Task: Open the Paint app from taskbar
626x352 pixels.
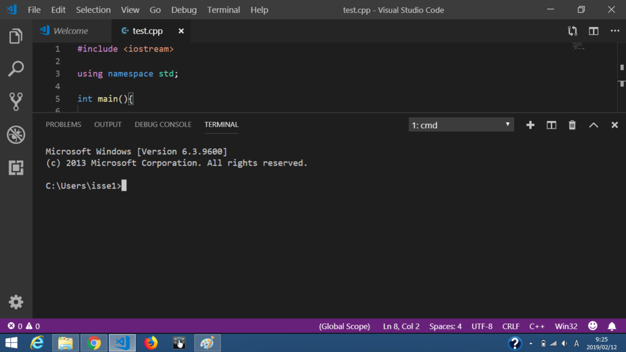Action: tap(208, 343)
